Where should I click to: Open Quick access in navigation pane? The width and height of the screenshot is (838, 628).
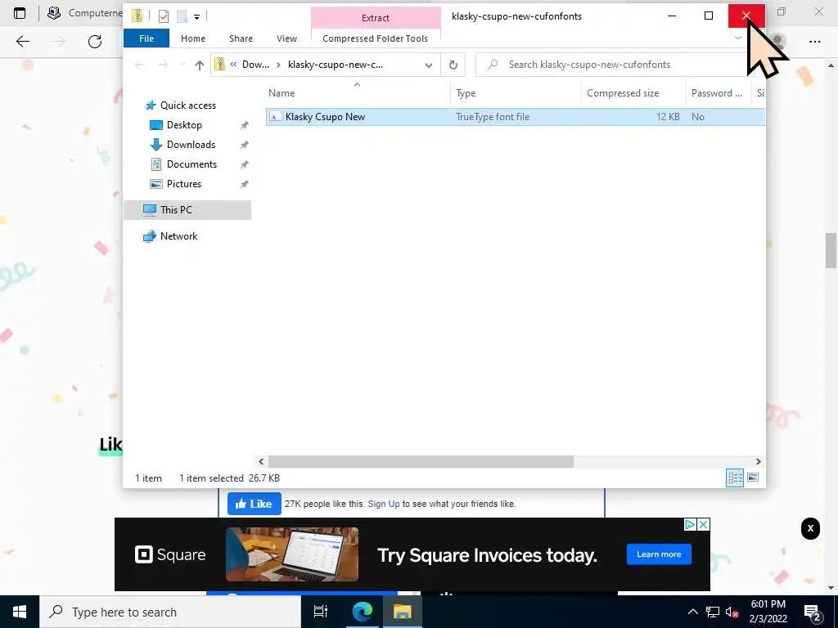click(187, 105)
